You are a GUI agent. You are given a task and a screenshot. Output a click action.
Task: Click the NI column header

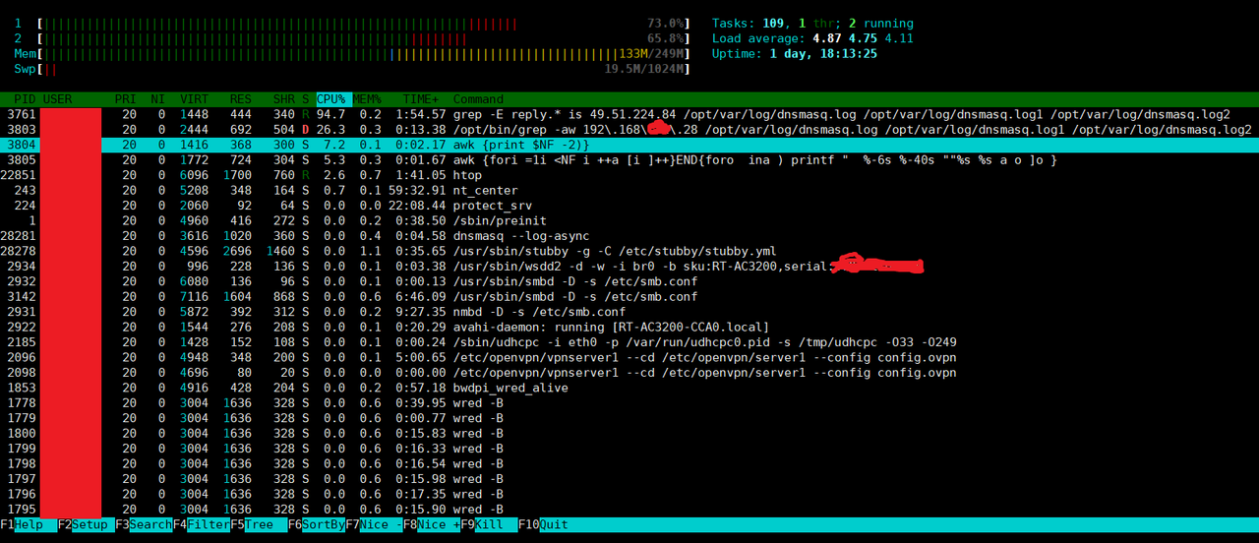point(157,99)
